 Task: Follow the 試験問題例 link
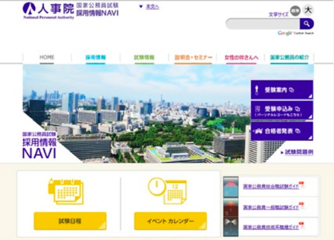(299, 152)
